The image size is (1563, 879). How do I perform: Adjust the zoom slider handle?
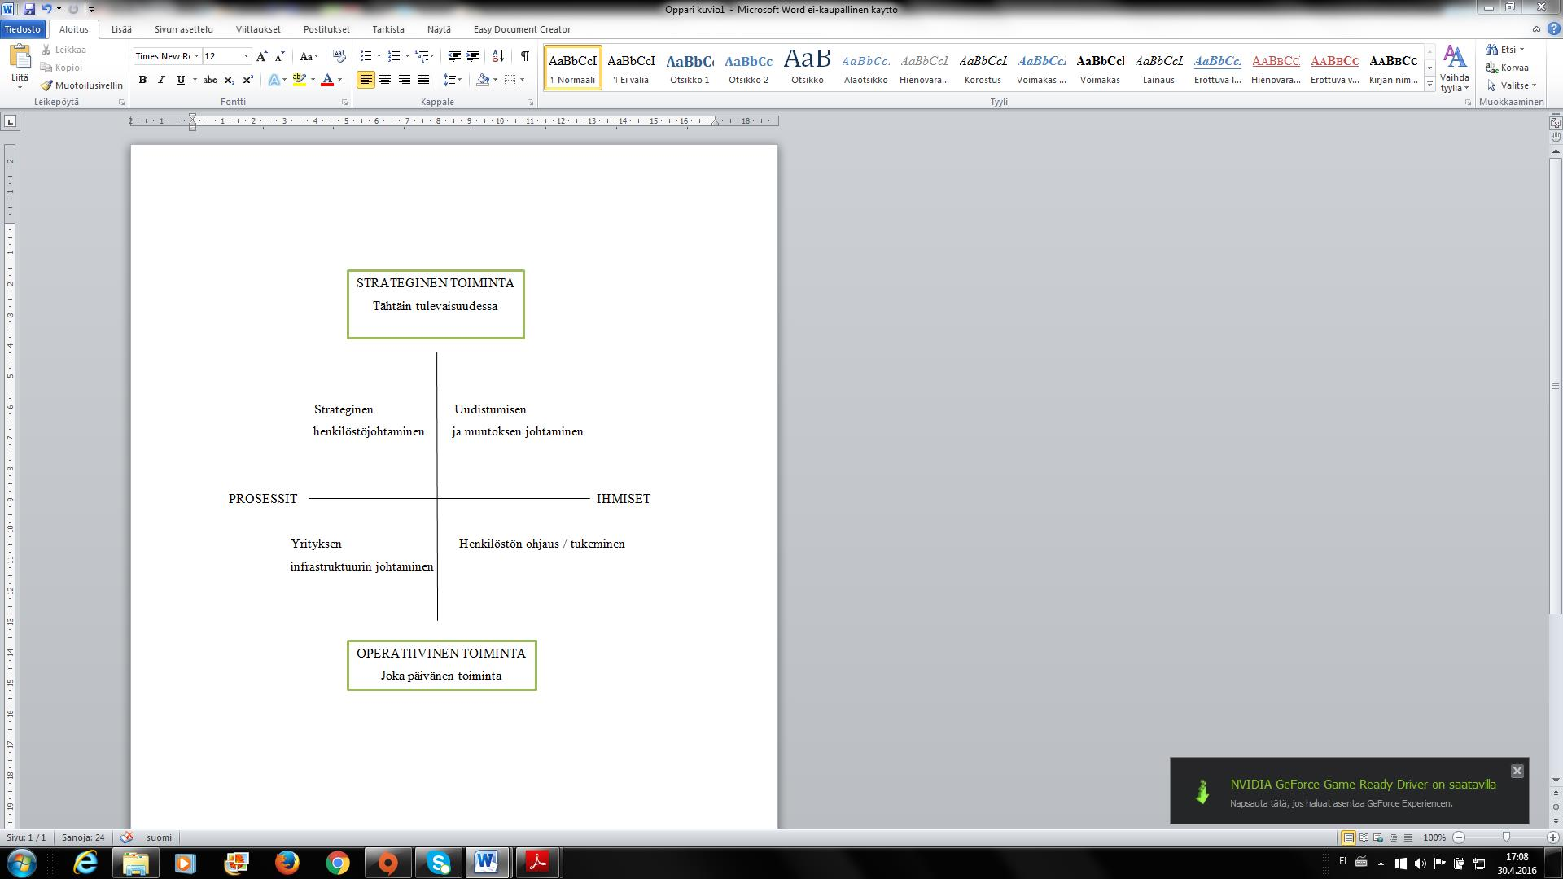tap(1506, 837)
